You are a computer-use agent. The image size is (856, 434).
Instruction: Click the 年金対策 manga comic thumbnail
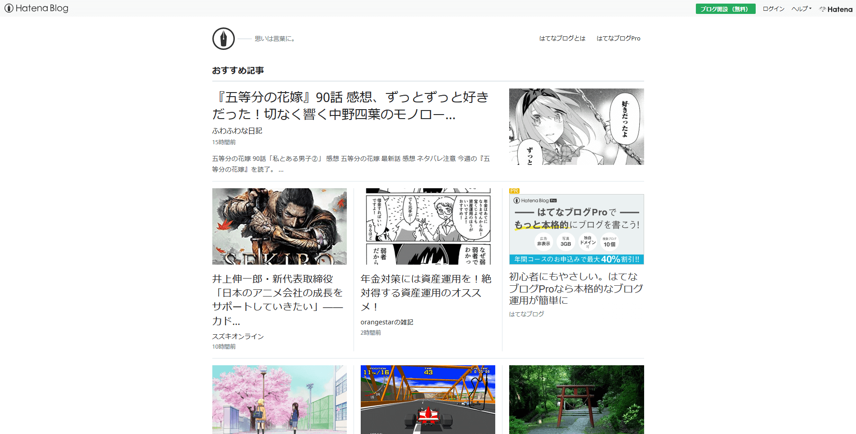[428, 226]
